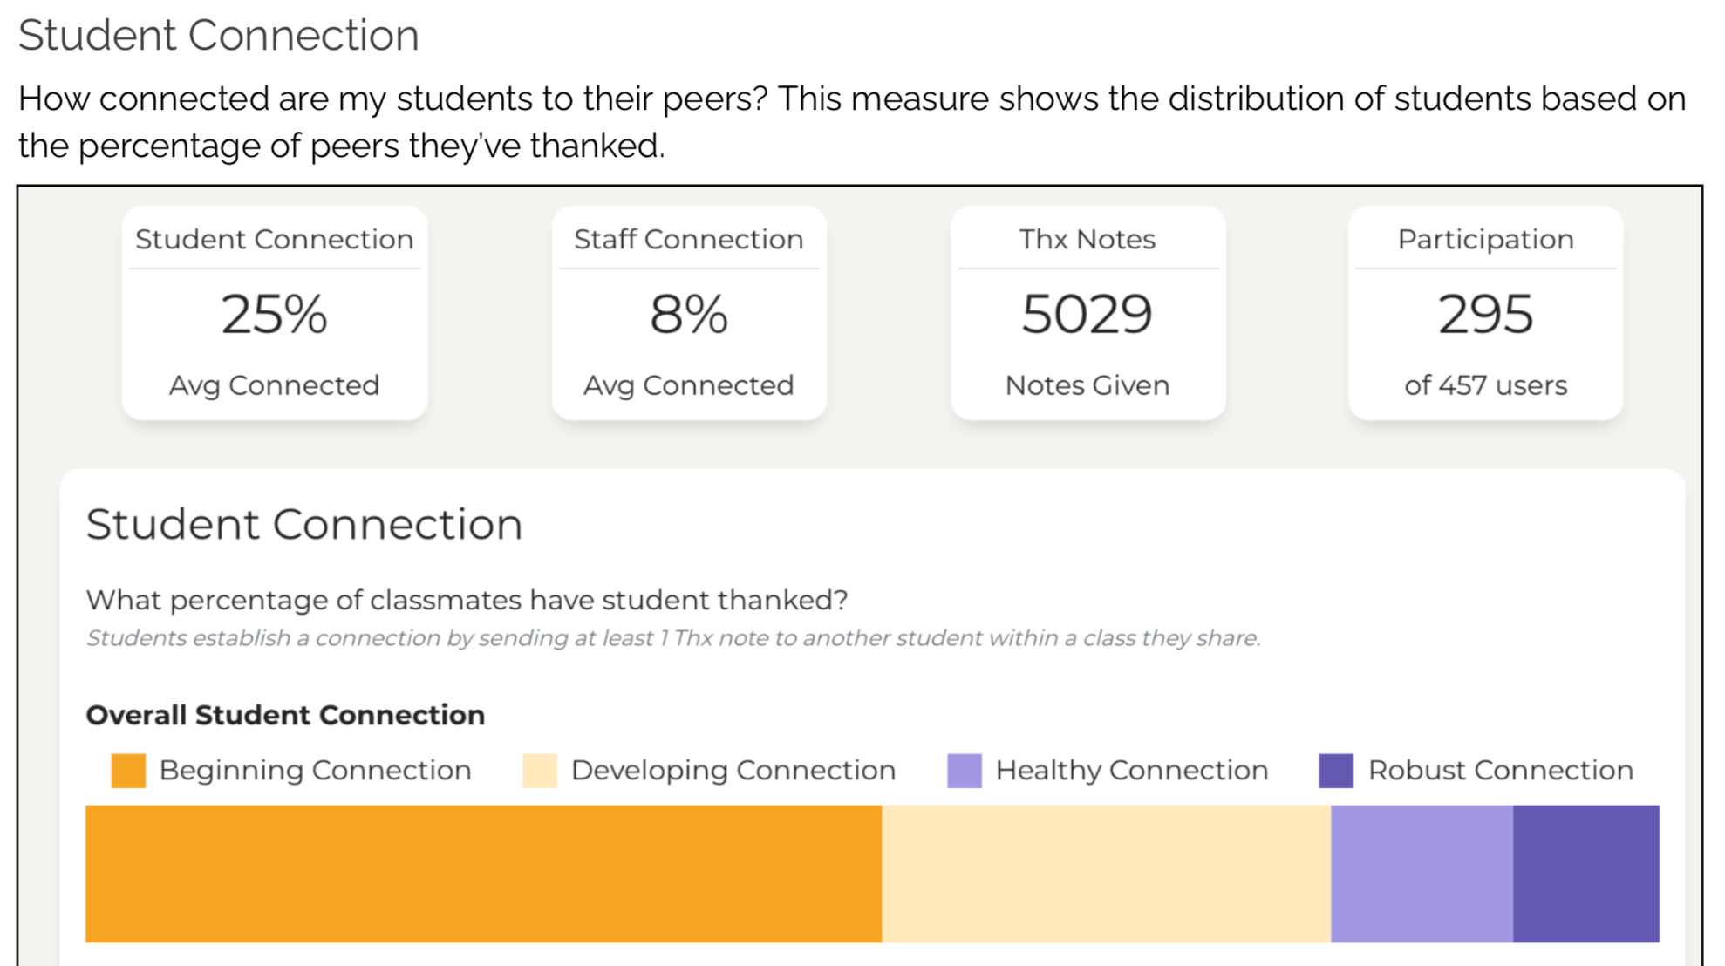Toggle the Healthy Connection legend label
Viewport: 1725px width, 966px height.
tap(1131, 771)
